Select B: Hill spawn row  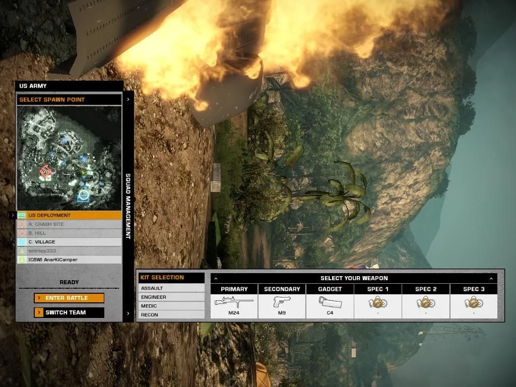click(x=69, y=233)
